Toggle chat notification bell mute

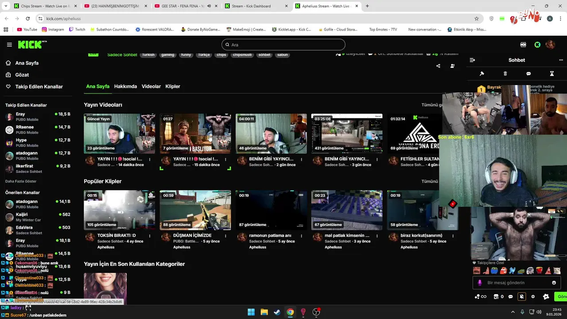click(x=522, y=297)
